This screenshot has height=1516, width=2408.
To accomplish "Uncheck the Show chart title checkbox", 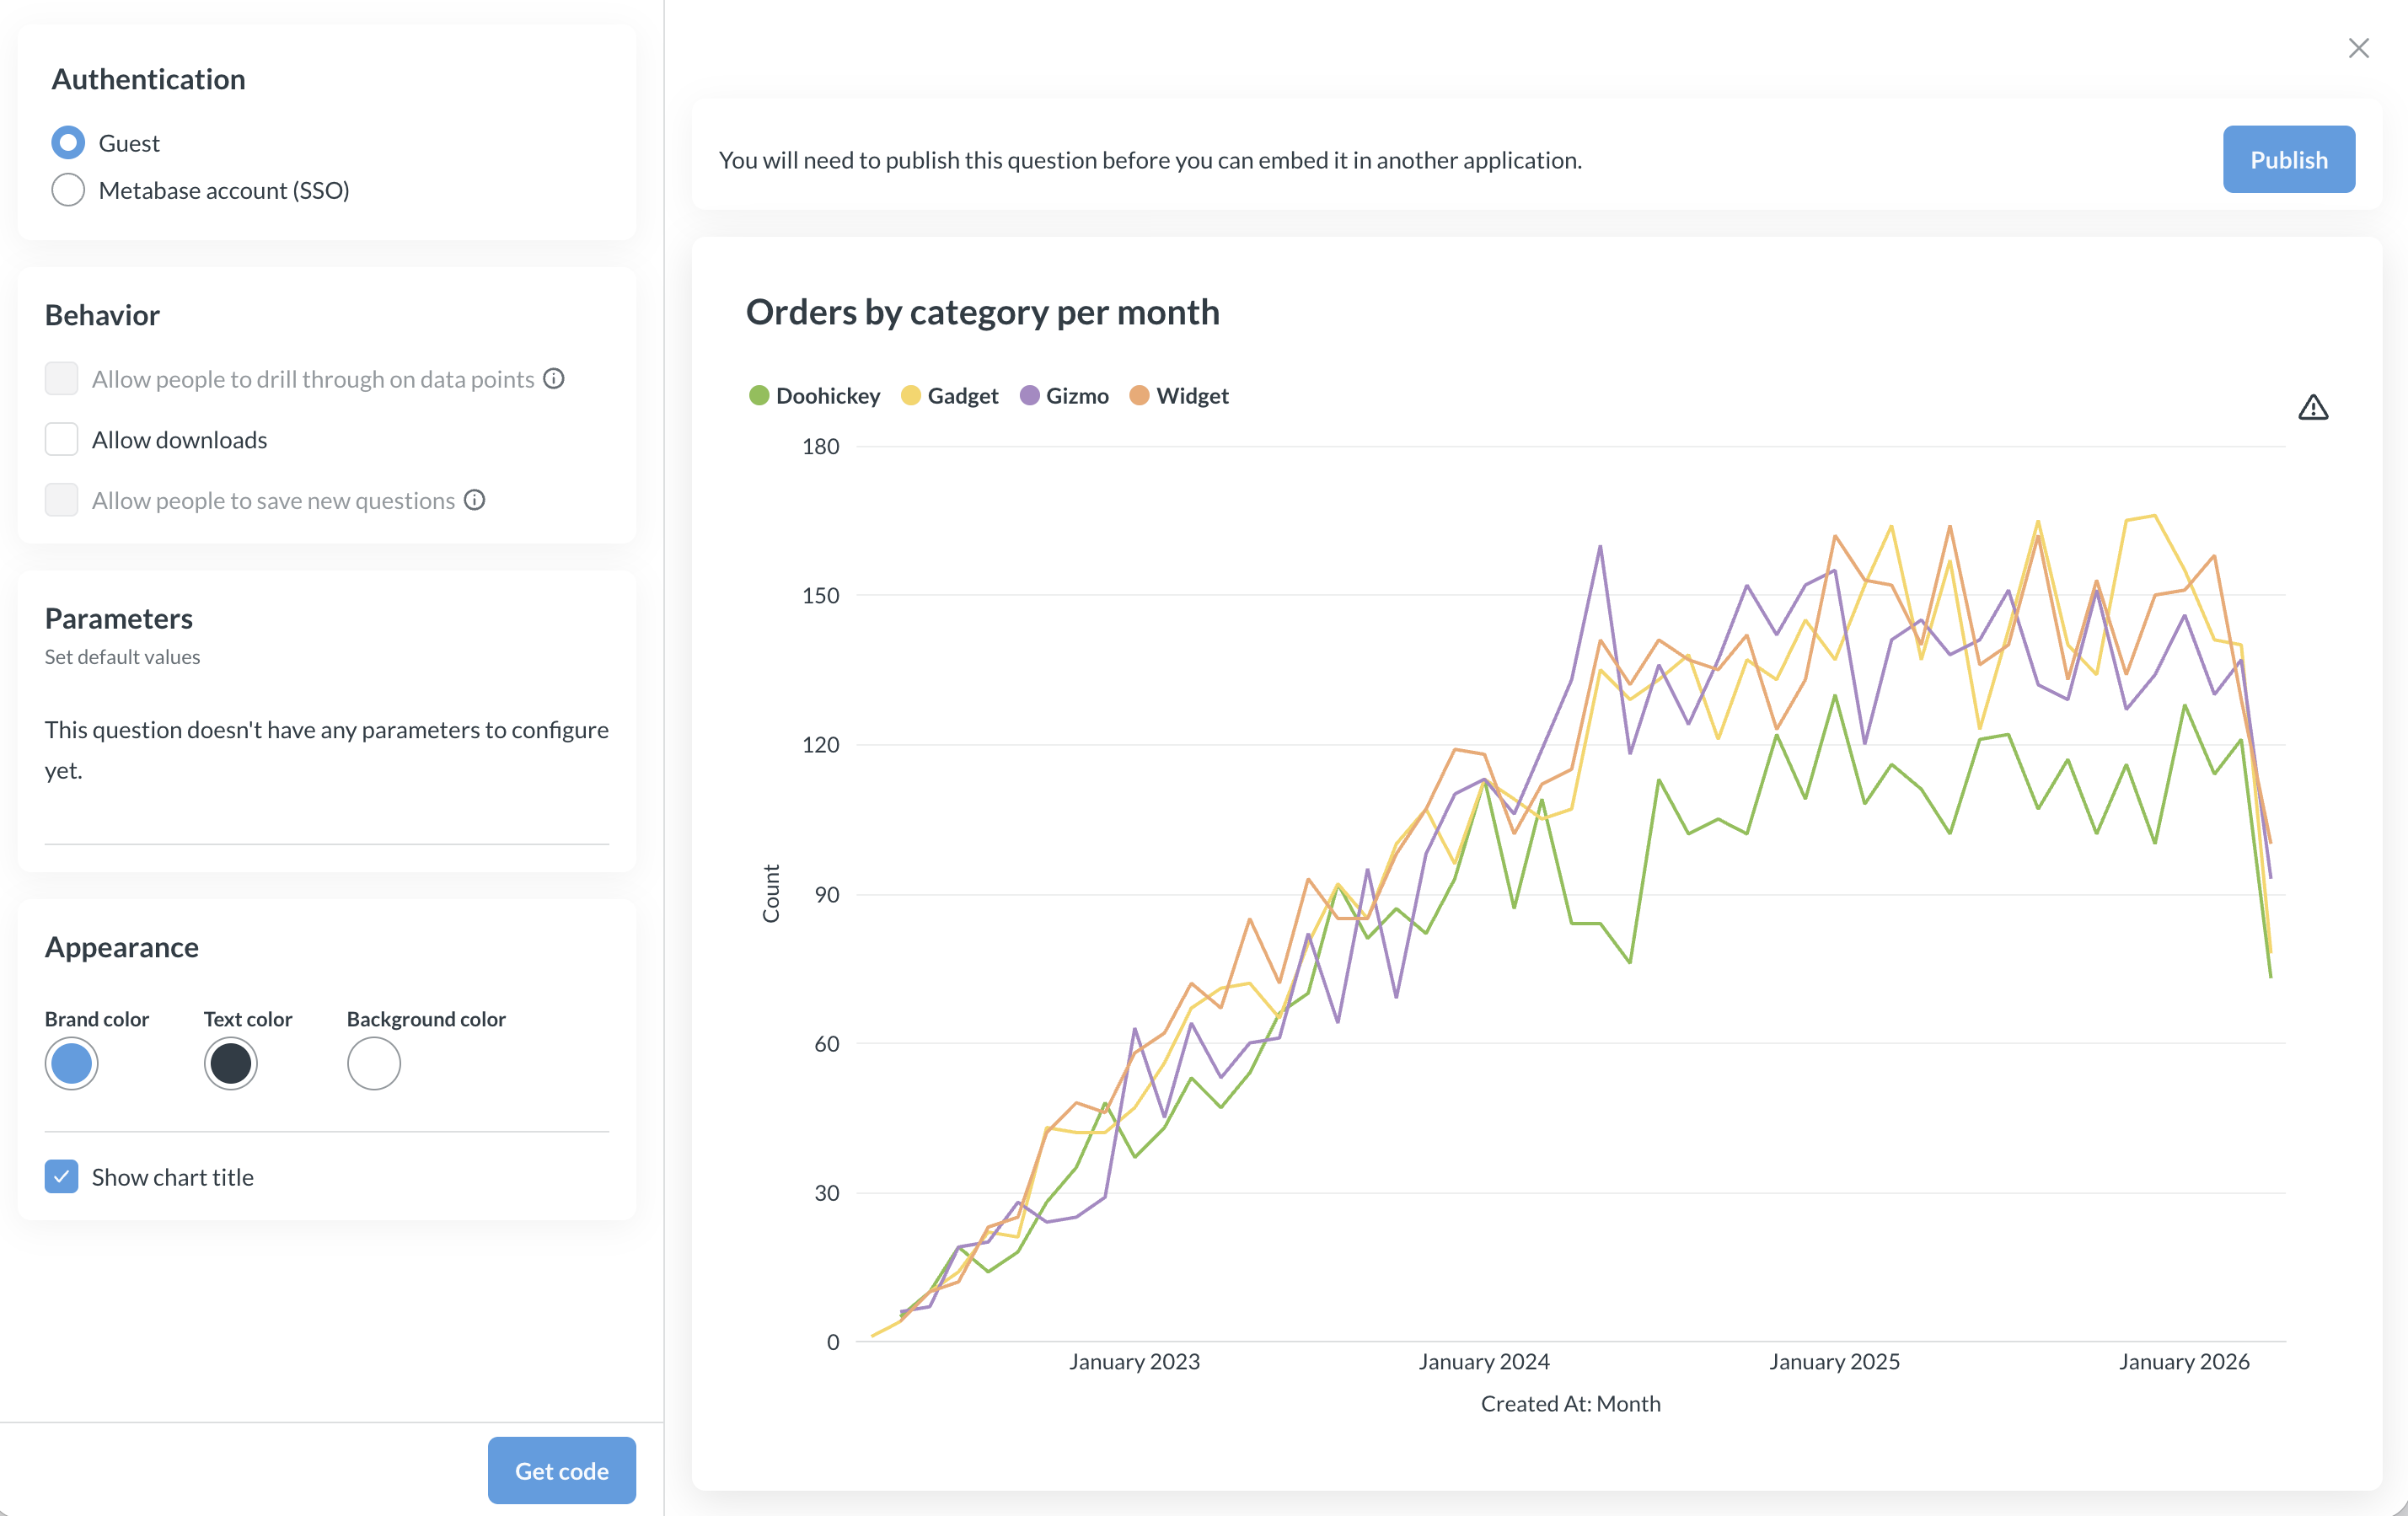I will 62,1177.
